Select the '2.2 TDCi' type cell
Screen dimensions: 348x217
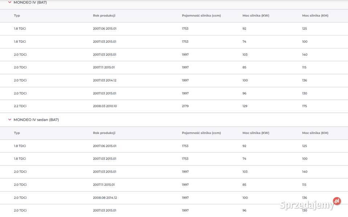point(20,106)
